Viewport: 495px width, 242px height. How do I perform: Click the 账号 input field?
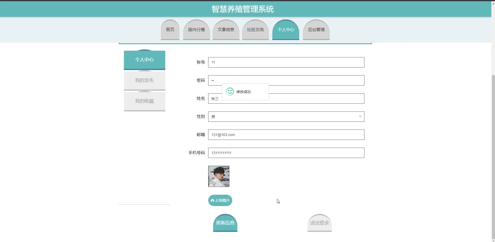[x=286, y=62]
